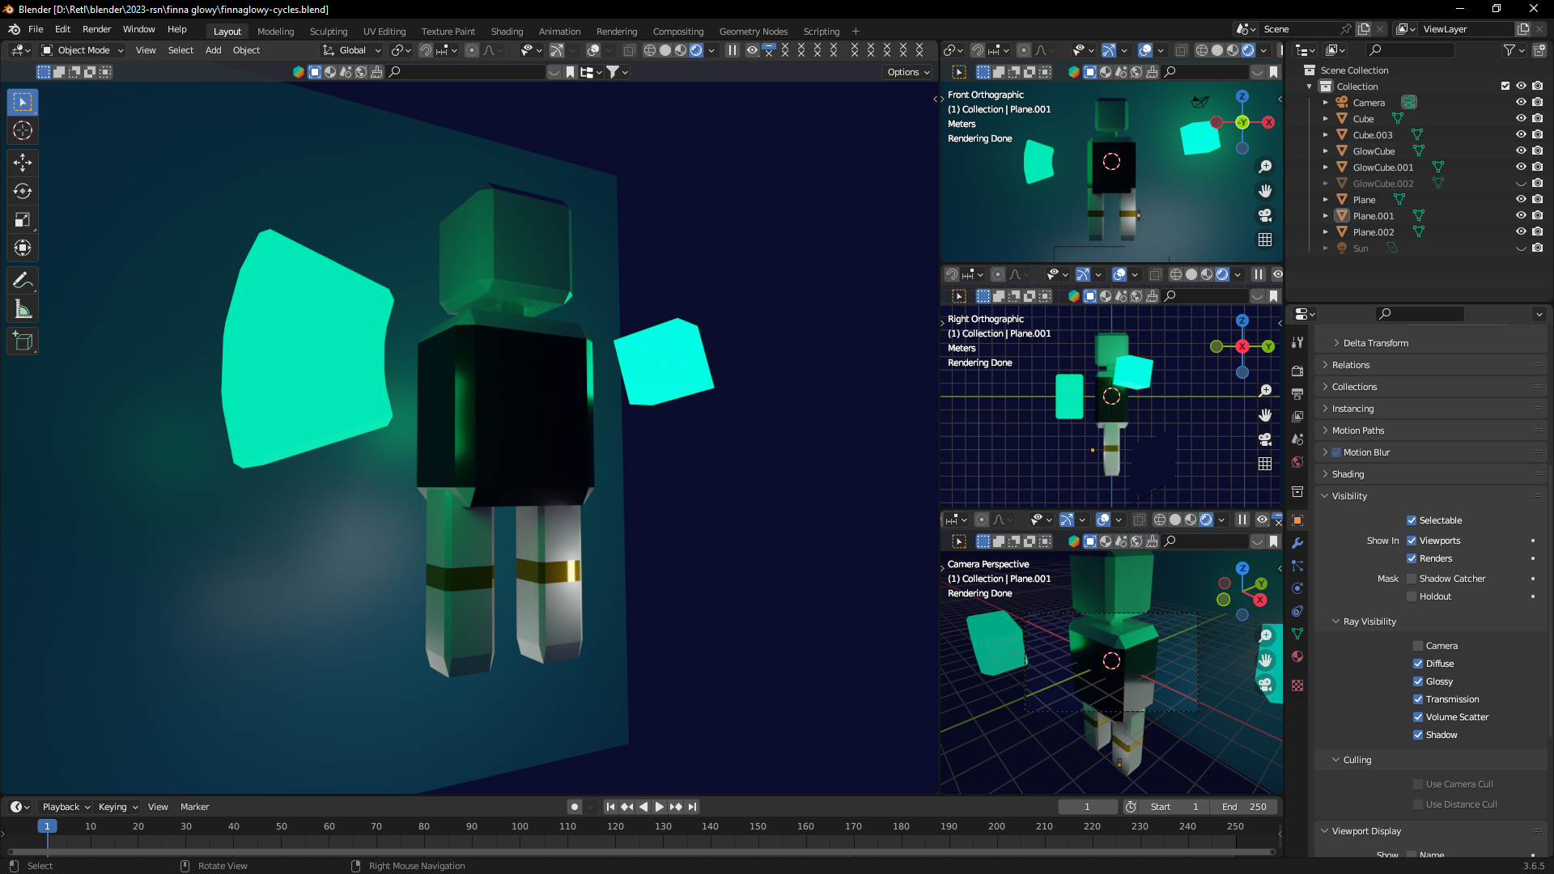Open the Render menu

point(96,29)
